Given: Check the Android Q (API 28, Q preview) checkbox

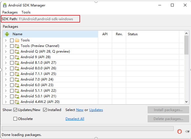Looking at the screenshot, I should 12,51.
